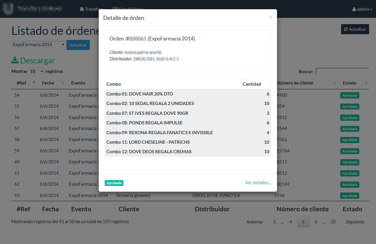Click the Descargar download icon

[x=15, y=60]
